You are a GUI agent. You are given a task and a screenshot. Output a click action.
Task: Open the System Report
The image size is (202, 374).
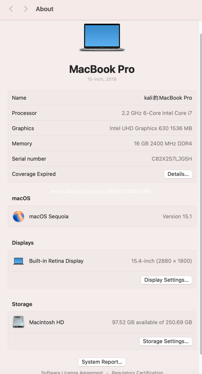point(102,362)
